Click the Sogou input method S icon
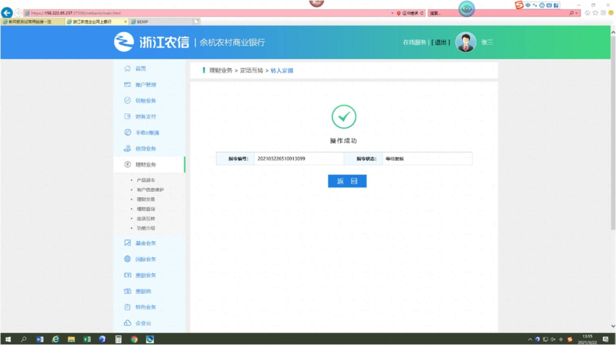This screenshot has width=616, height=345. point(519,5)
